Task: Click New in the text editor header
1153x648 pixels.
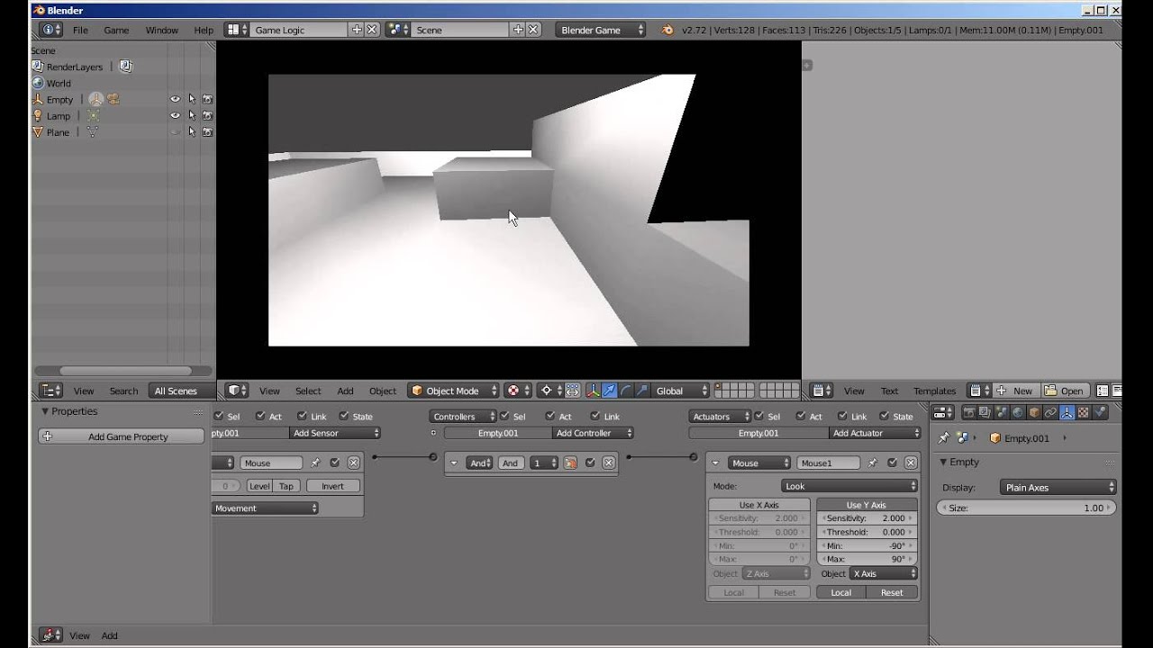Action: pyautogui.click(x=1016, y=391)
